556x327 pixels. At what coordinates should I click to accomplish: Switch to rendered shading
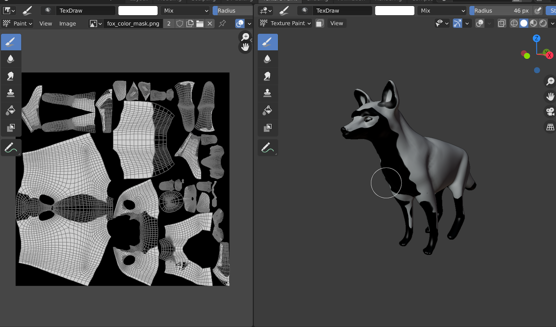point(543,23)
